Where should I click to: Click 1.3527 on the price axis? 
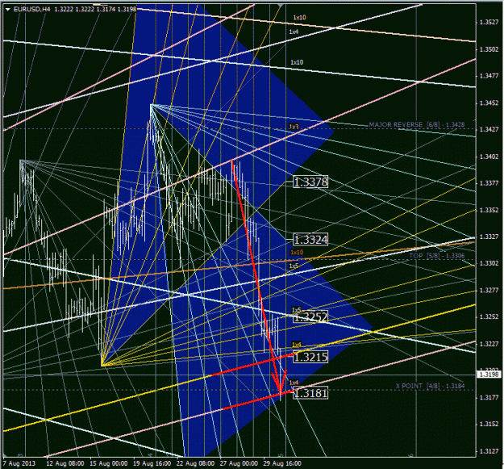[489, 22]
